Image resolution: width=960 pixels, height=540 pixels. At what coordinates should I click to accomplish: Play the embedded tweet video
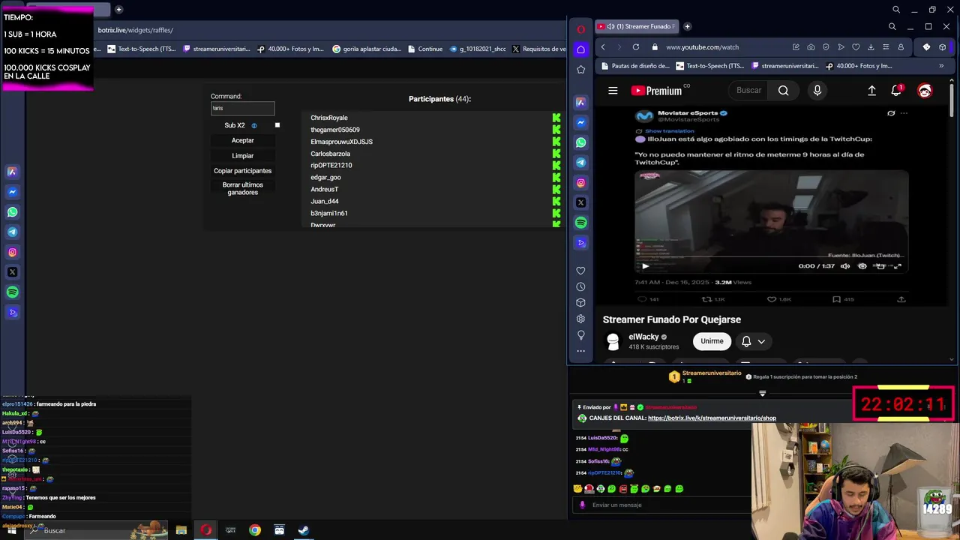click(x=645, y=266)
